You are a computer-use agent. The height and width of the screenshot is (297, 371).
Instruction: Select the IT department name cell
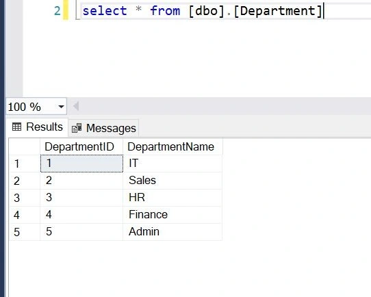pyautogui.click(x=172, y=164)
